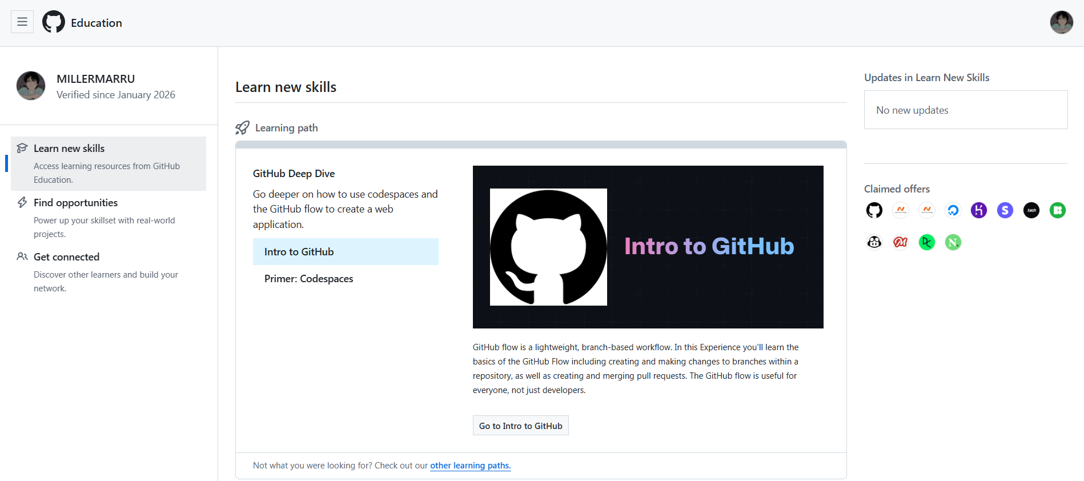Open the GitHub Copilot claimed offer icon
Image resolution: width=1084 pixels, height=481 pixels.
(874, 242)
